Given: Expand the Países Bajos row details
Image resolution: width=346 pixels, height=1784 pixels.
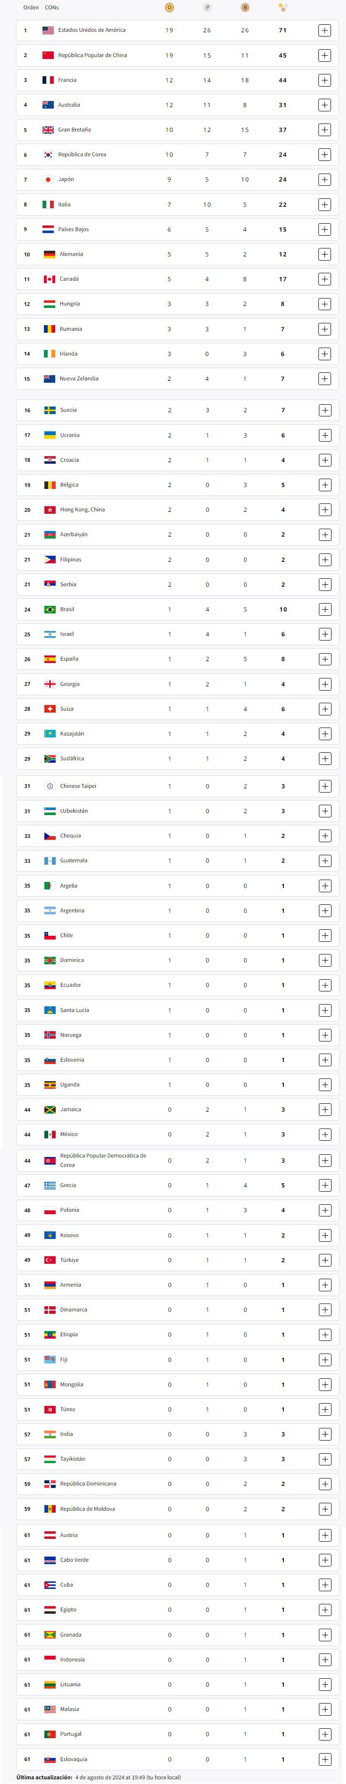Looking at the screenshot, I should pos(324,229).
